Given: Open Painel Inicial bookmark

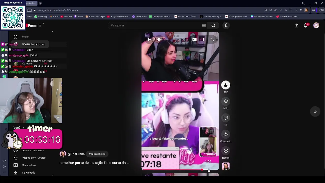Looking at the screenshot, I should coord(140,17).
